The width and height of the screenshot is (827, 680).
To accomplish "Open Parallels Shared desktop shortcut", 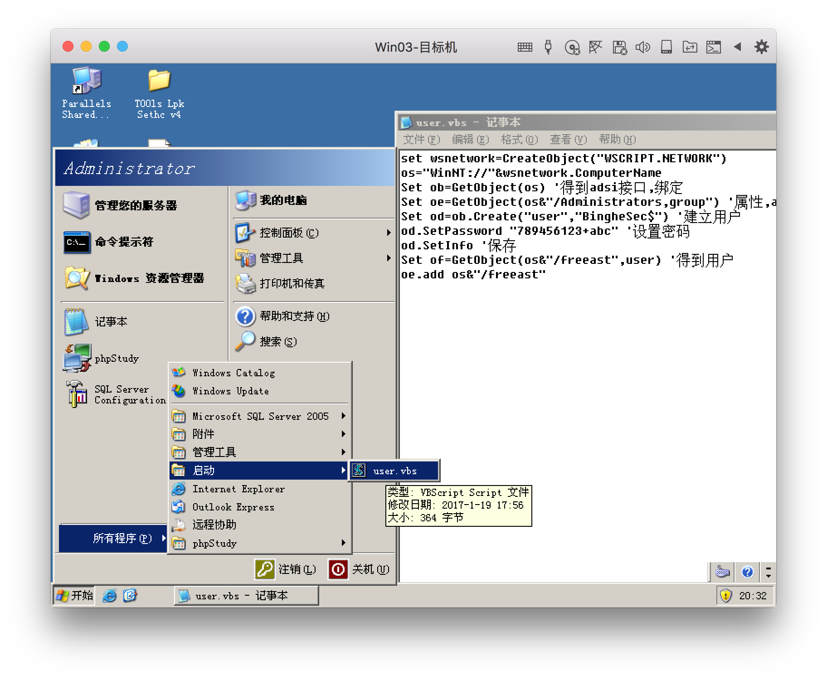I will click(86, 93).
